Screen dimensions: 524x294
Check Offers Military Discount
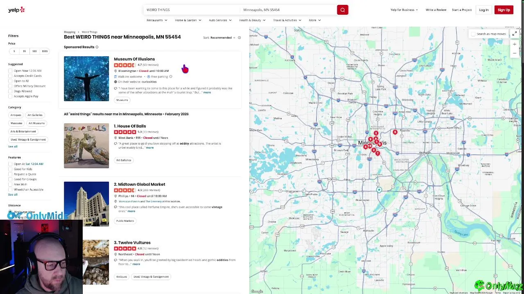click(x=10, y=86)
